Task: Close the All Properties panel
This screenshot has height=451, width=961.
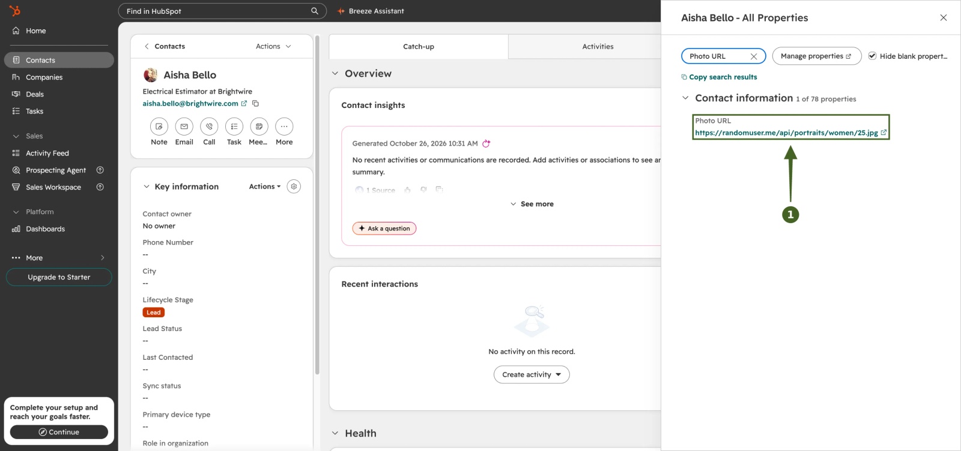Action: click(944, 17)
